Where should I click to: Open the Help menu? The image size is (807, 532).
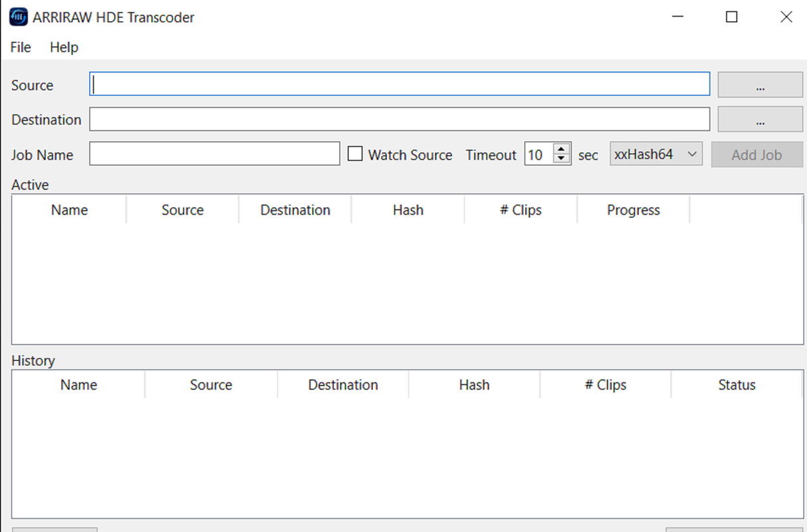tap(64, 47)
